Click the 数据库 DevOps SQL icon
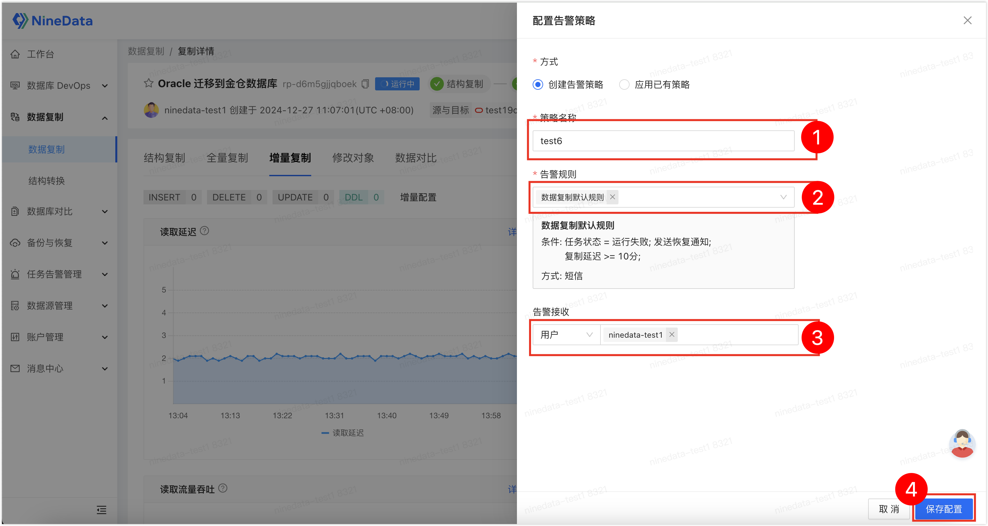 [15, 85]
